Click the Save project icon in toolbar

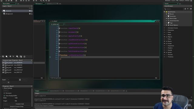click(12, 1)
